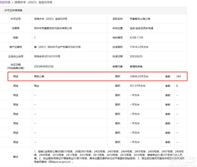Click developer name 深圳市京基智农时代股份有限公司
This screenshot has width=197, height=167.
[x=53, y=28]
